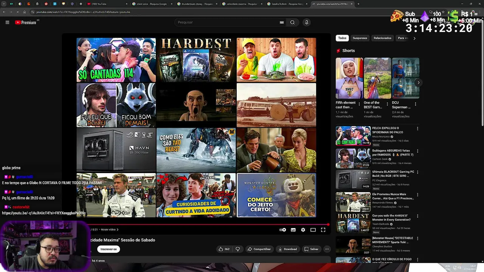
Task: Open the YouTube hamburger guide menu
Action: [7, 22]
